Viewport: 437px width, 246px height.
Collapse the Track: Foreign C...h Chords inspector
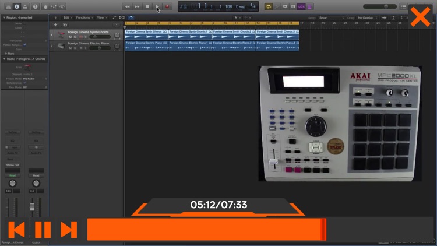click(x=4, y=59)
